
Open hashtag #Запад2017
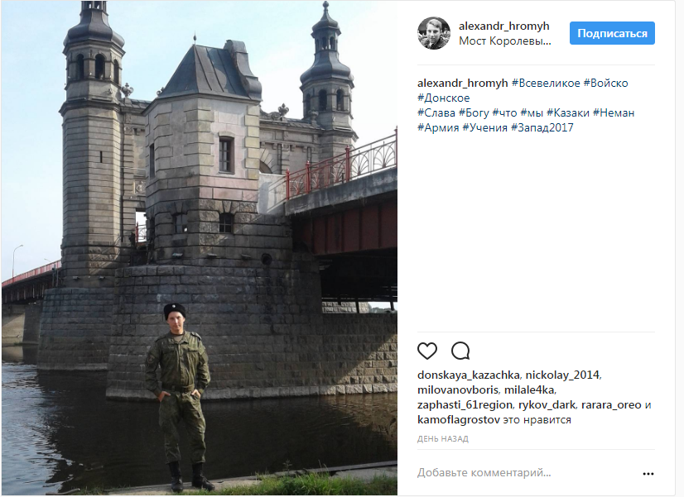(x=542, y=127)
